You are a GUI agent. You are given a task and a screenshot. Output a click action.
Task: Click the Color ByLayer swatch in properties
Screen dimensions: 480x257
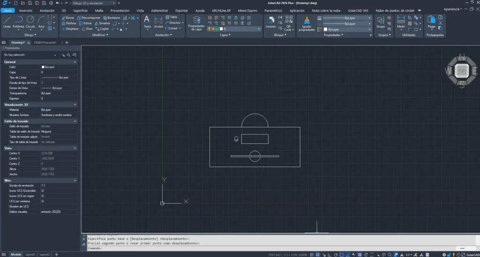click(x=43, y=67)
